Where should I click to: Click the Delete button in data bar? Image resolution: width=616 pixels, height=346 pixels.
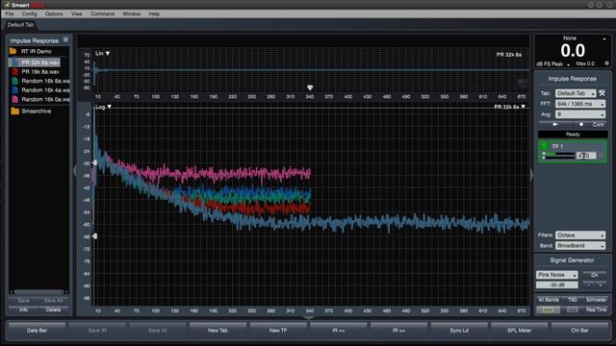(54, 309)
